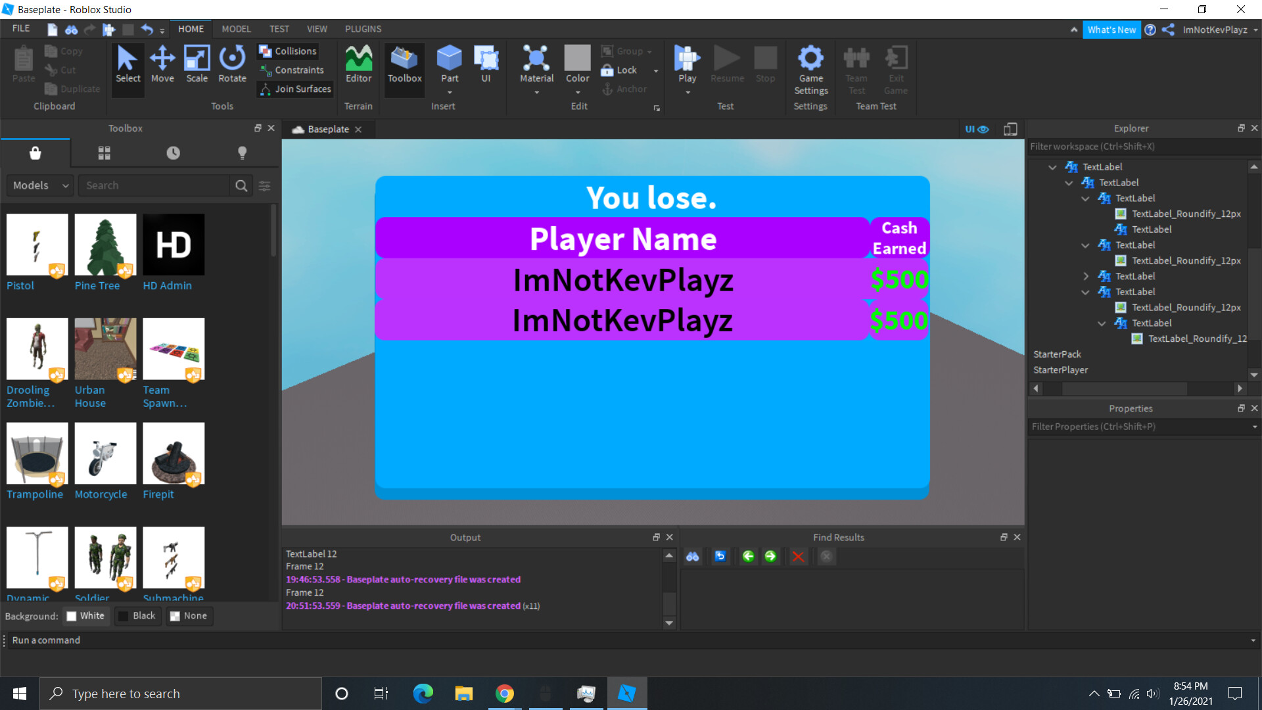Open the Color dropdown arrow
The image size is (1262, 710).
coord(578,93)
